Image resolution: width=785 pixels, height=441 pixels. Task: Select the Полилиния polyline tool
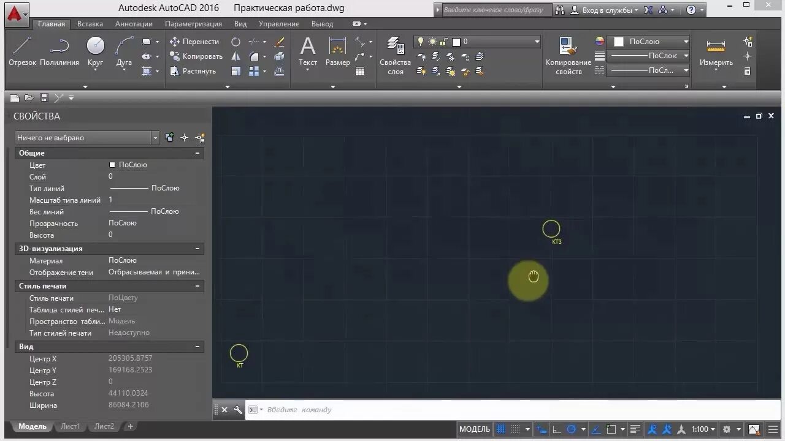[x=59, y=52]
